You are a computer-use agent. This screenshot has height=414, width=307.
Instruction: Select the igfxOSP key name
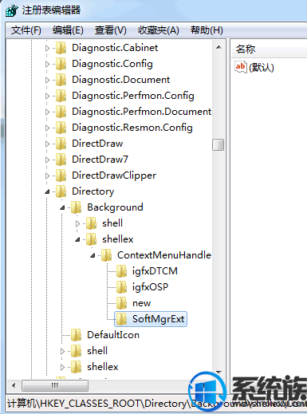(150, 287)
